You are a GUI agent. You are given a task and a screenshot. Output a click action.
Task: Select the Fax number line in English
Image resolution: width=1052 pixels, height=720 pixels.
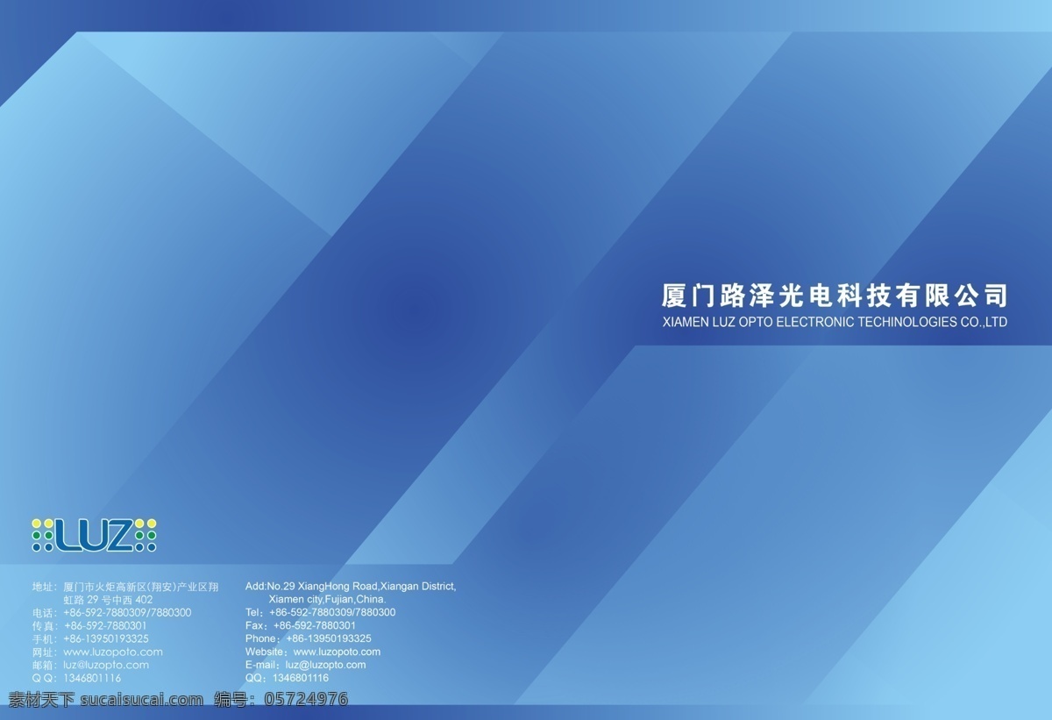301,625
